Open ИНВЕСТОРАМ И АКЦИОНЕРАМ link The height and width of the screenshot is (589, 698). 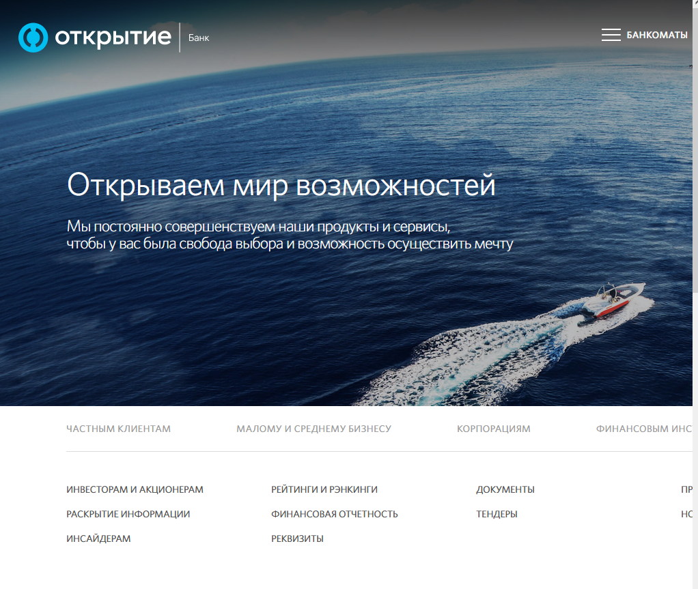coord(135,489)
